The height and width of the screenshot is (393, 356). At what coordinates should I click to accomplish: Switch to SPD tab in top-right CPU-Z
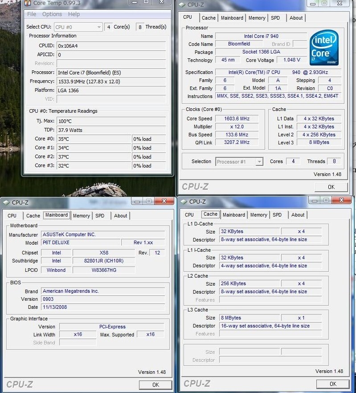(275, 18)
